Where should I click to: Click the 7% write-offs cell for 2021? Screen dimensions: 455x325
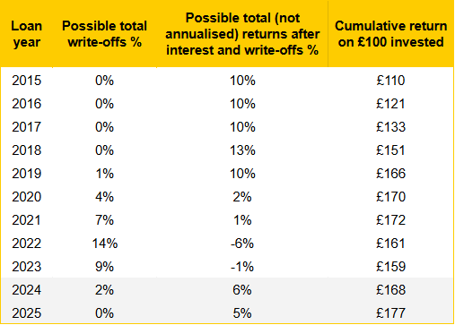tap(104, 220)
